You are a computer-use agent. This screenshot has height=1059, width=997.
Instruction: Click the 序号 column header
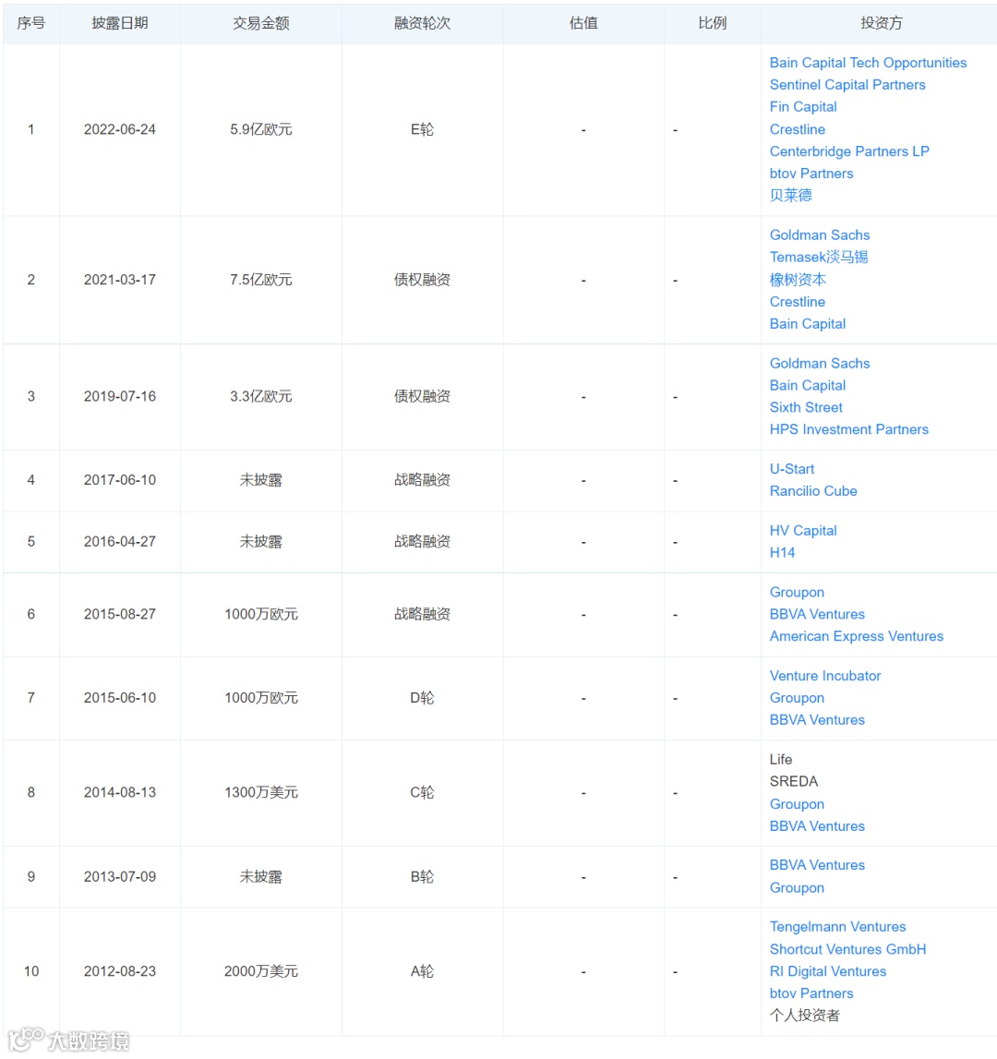point(31,24)
